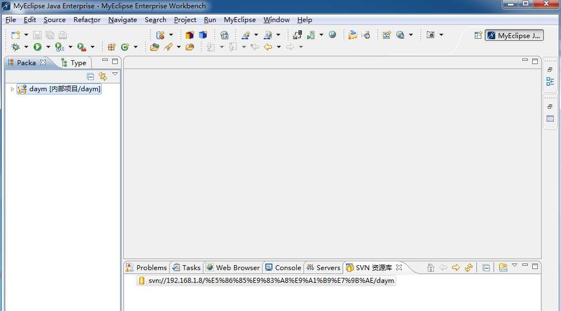Click the open folder with arrows icon

pos(353,35)
